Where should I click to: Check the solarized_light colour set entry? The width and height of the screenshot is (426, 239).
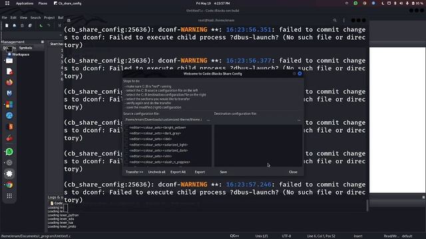pyautogui.click(x=126, y=145)
